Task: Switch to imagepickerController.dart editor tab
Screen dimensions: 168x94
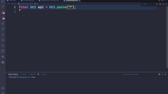Action: (x=49, y=1)
